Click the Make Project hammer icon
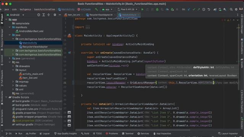 pyautogui.click(x=96, y=10)
